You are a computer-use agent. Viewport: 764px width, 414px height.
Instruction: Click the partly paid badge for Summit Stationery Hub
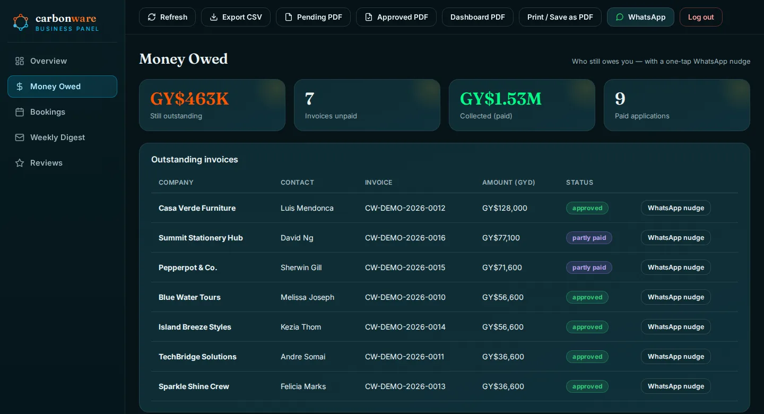pyautogui.click(x=589, y=238)
